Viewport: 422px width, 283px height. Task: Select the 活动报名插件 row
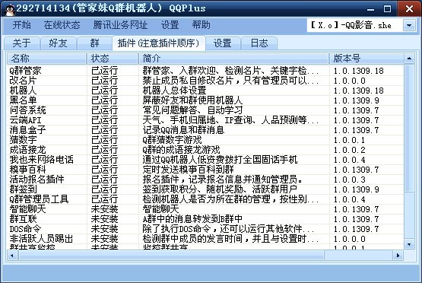(x=205, y=180)
